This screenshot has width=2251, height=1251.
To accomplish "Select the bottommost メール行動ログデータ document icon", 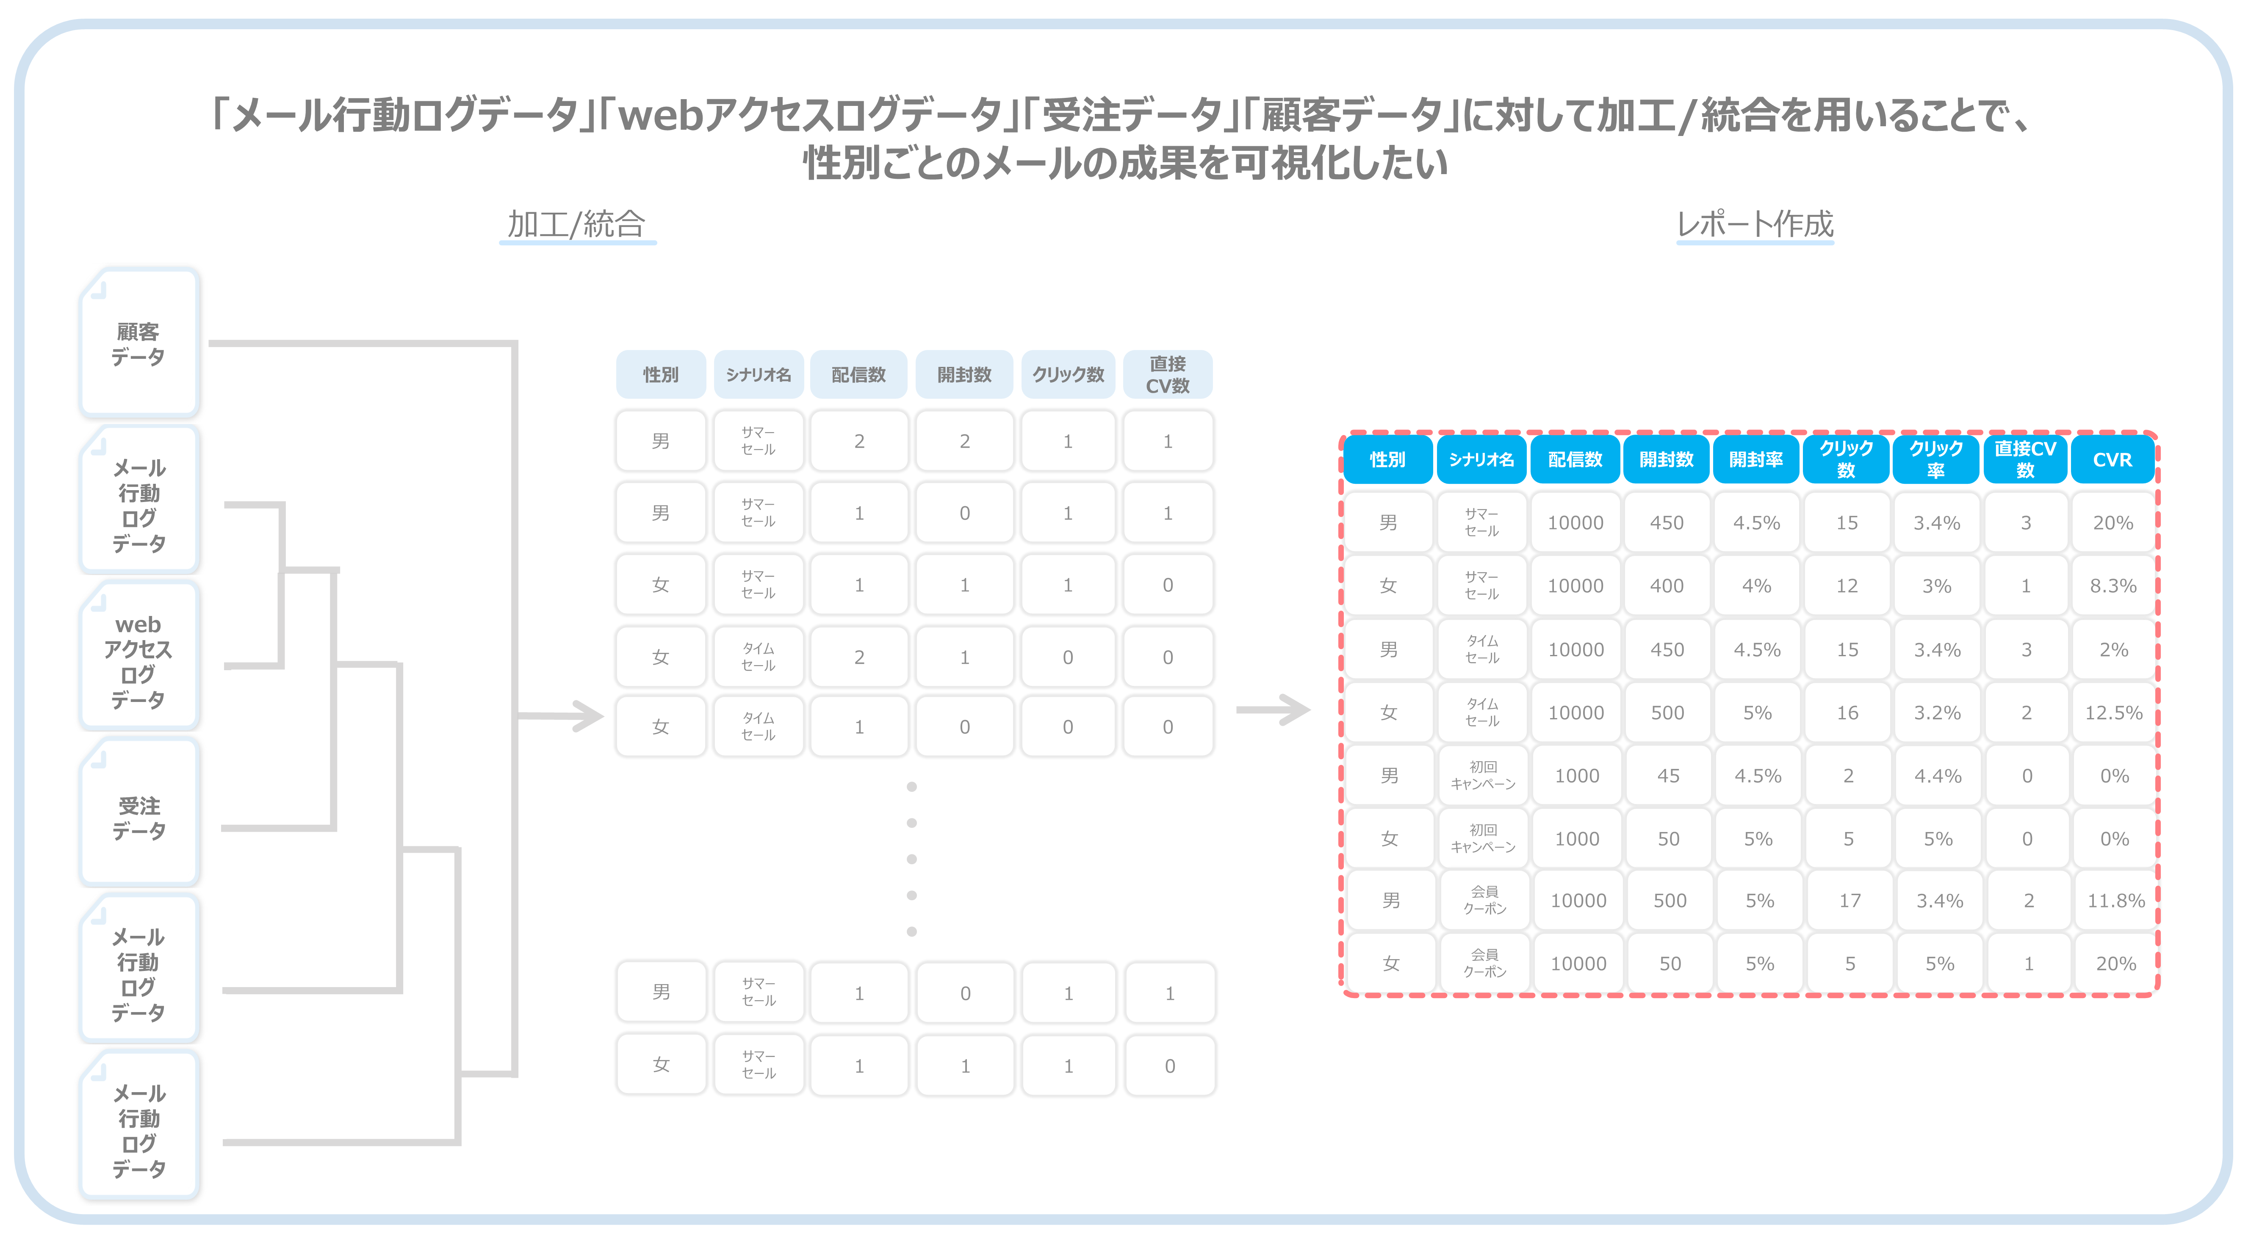I will pyautogui.click(x=140, y=1125).
